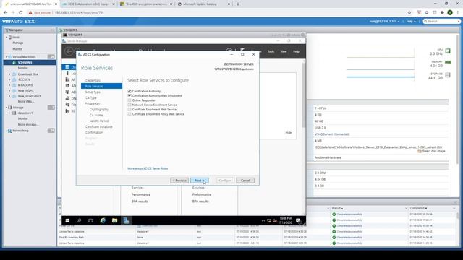Check the Online Responder role service

[129, 100]
